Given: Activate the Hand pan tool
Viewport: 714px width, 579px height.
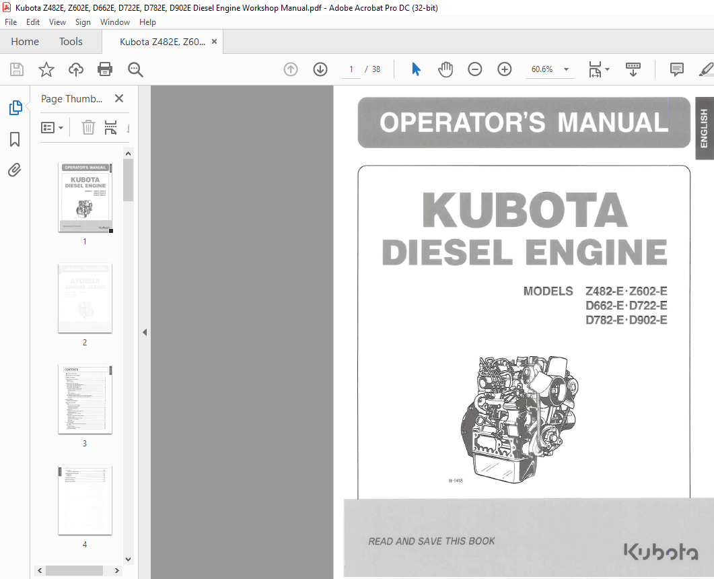Looking at the screenshot, I should click(x=445, y=69).
